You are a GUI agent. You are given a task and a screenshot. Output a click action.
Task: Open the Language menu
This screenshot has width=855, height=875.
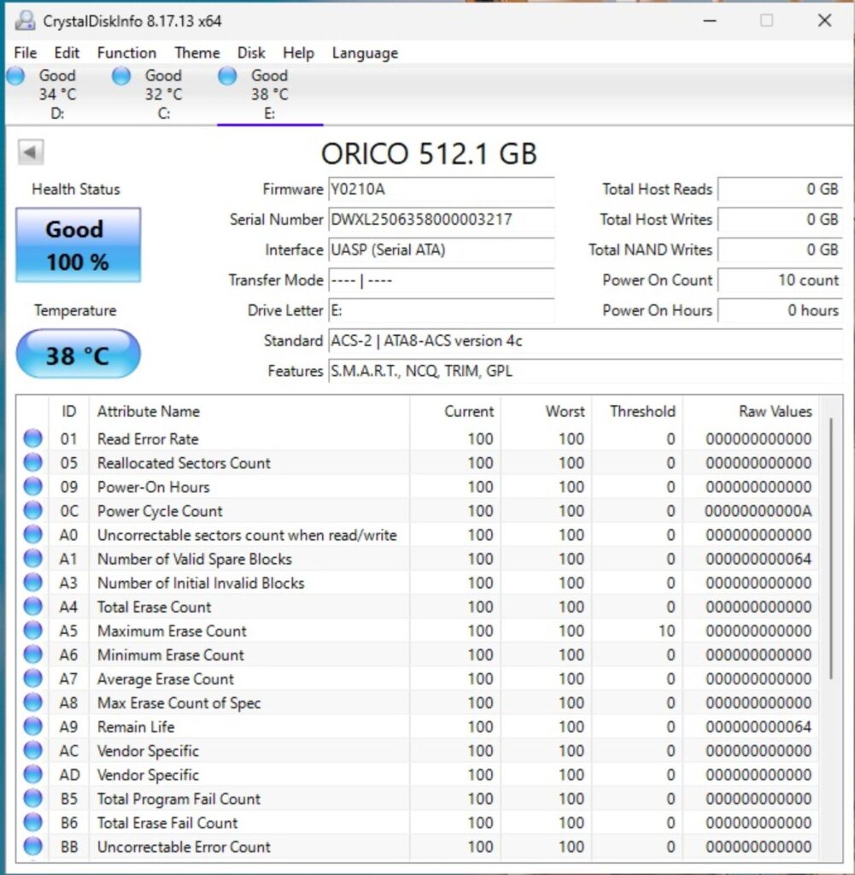point(365,53)
